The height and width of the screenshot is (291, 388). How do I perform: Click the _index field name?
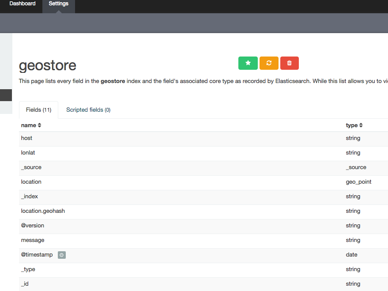point(30,197)
